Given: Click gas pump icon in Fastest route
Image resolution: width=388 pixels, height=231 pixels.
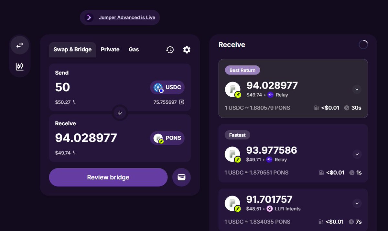Looking at the screenshot, I should point(322,173).
